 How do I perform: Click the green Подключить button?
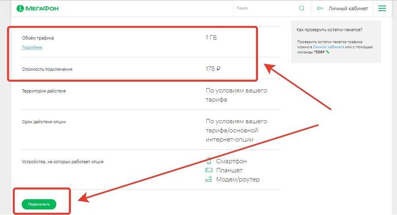coord(39,204)
